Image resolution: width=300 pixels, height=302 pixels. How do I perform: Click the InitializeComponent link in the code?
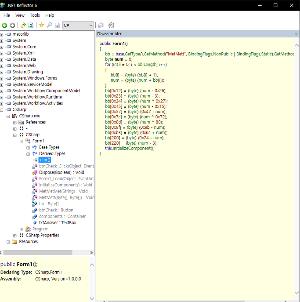(131, 148)
